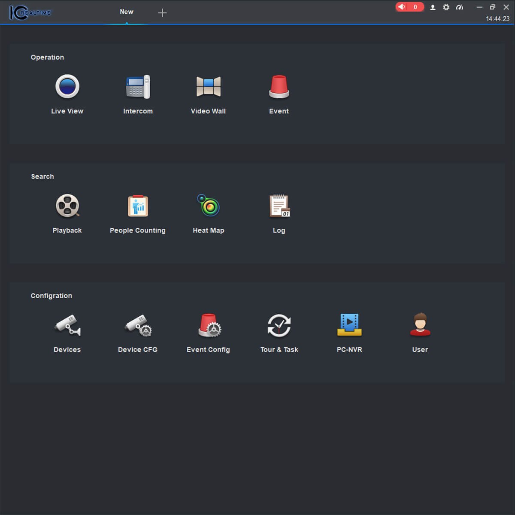Switch to the New tab
This screenshot has width=515, height=515.
(127, 12)
